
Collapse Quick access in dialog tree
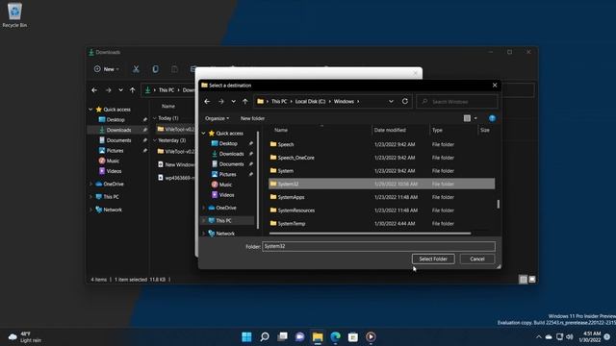point(203,134)
